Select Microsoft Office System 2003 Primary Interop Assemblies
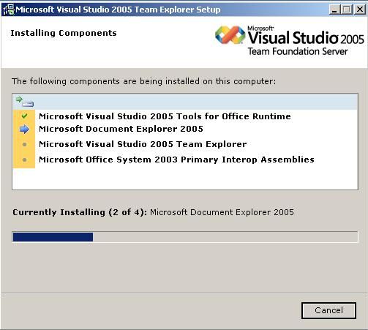368x330 pixels. [176, 160]
